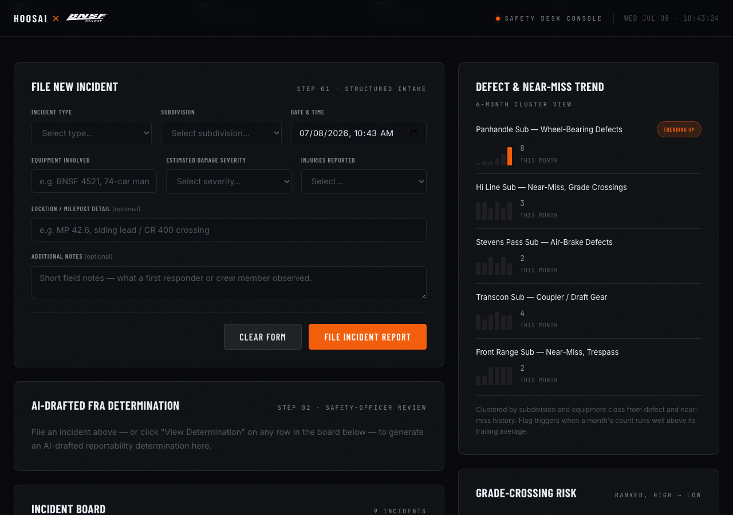Open the Incident Type dropdown
Screen dimensions: 733x515
pyautogui.click(x=92, y=133)
